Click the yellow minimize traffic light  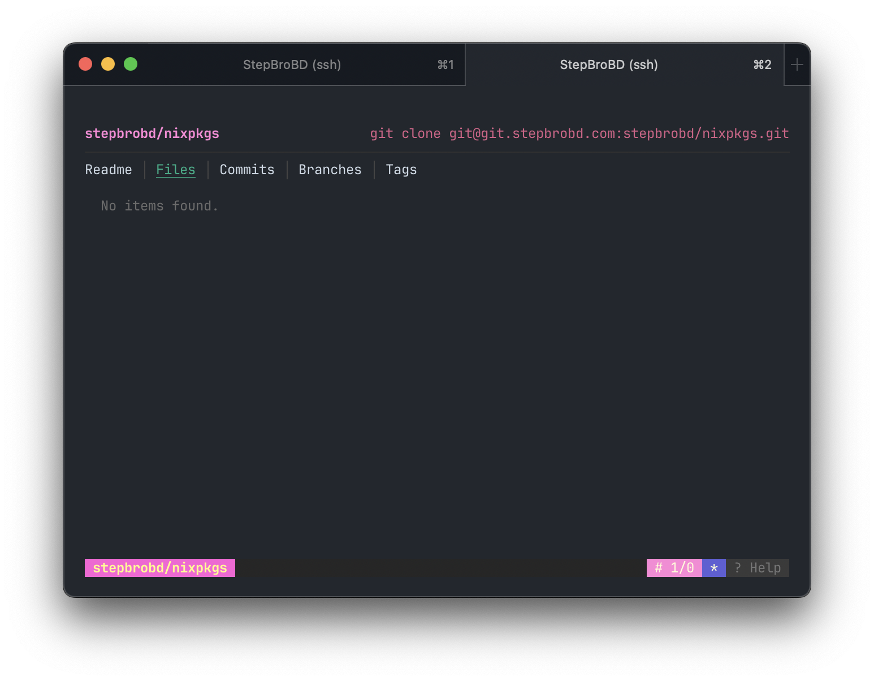(108, 64)
